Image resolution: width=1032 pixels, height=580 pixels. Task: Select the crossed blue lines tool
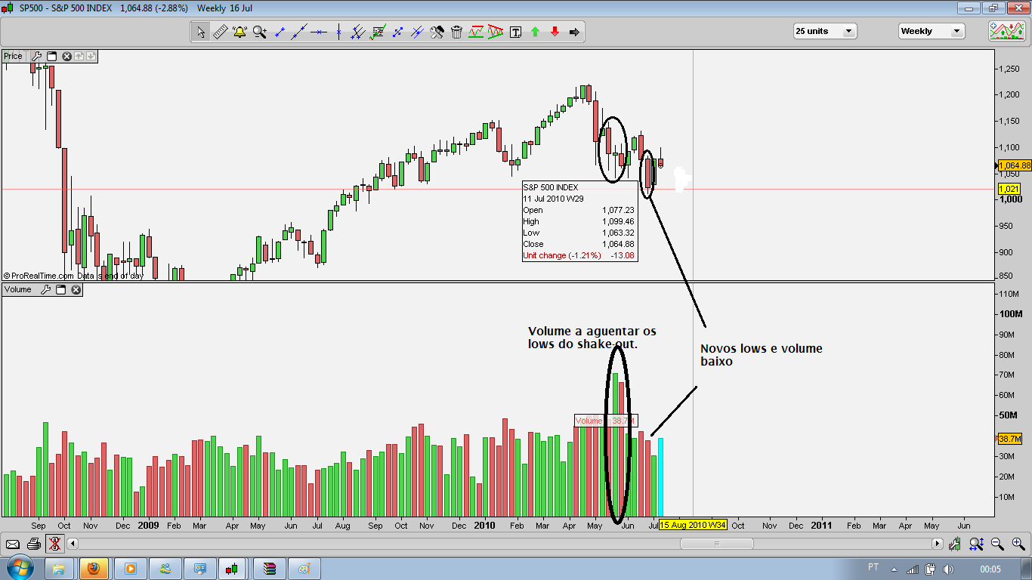pos(417,32)
